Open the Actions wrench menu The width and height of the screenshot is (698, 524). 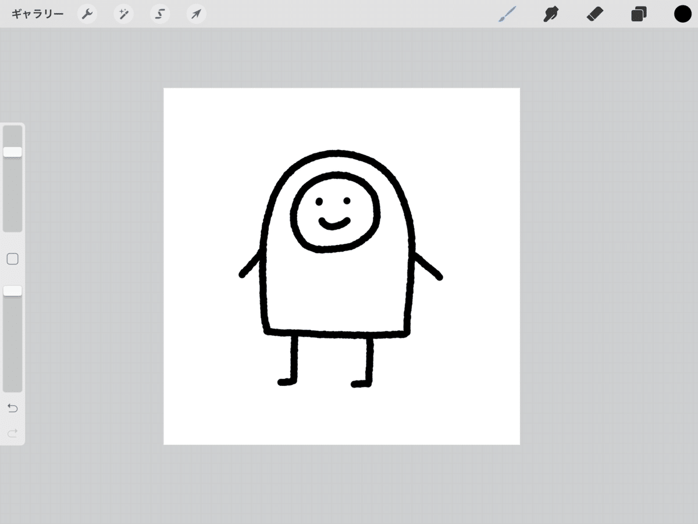coord(87,14)
